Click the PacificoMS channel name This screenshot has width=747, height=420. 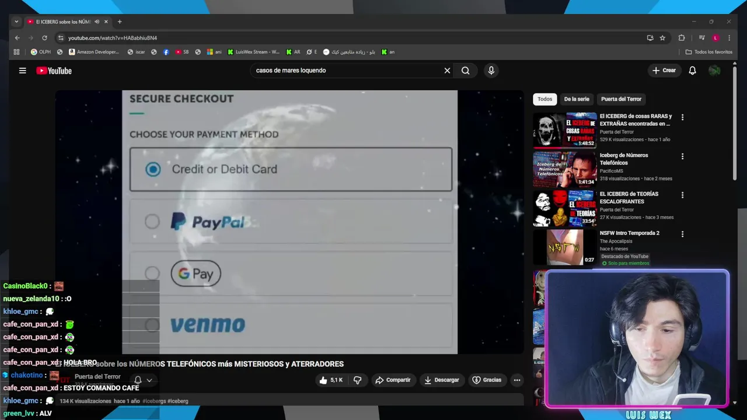611,171
